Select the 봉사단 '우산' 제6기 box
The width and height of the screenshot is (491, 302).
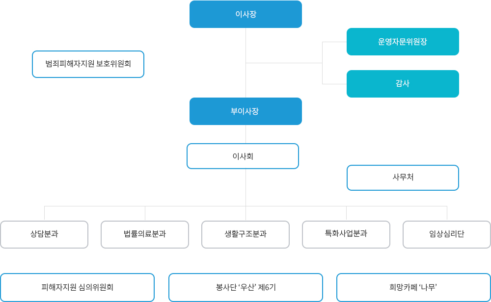coord(245,287)
